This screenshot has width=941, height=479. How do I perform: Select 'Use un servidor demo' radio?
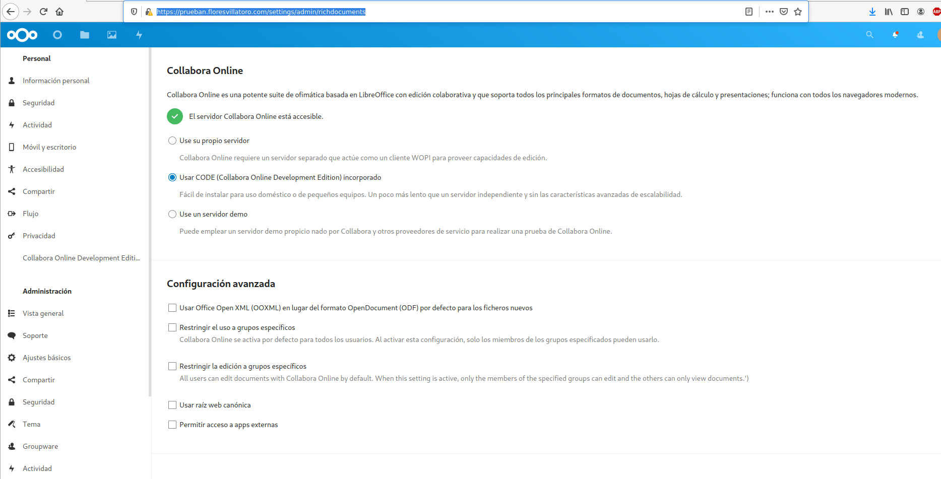coord(172,214)
